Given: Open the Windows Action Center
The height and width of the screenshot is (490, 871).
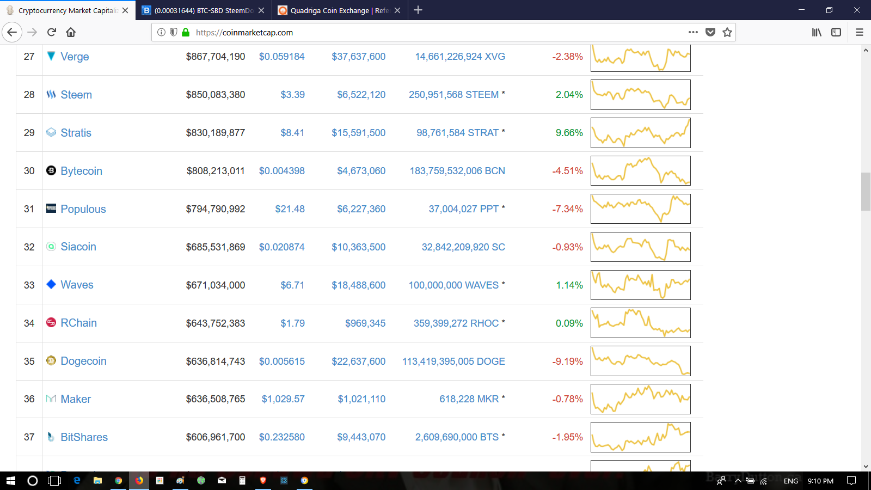Looking at the screenshot, I should (851, 481).
